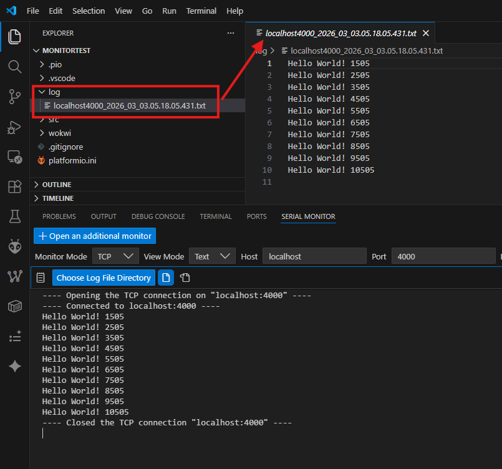Toggle the log-to-file icon button

[x=166, y=278]
